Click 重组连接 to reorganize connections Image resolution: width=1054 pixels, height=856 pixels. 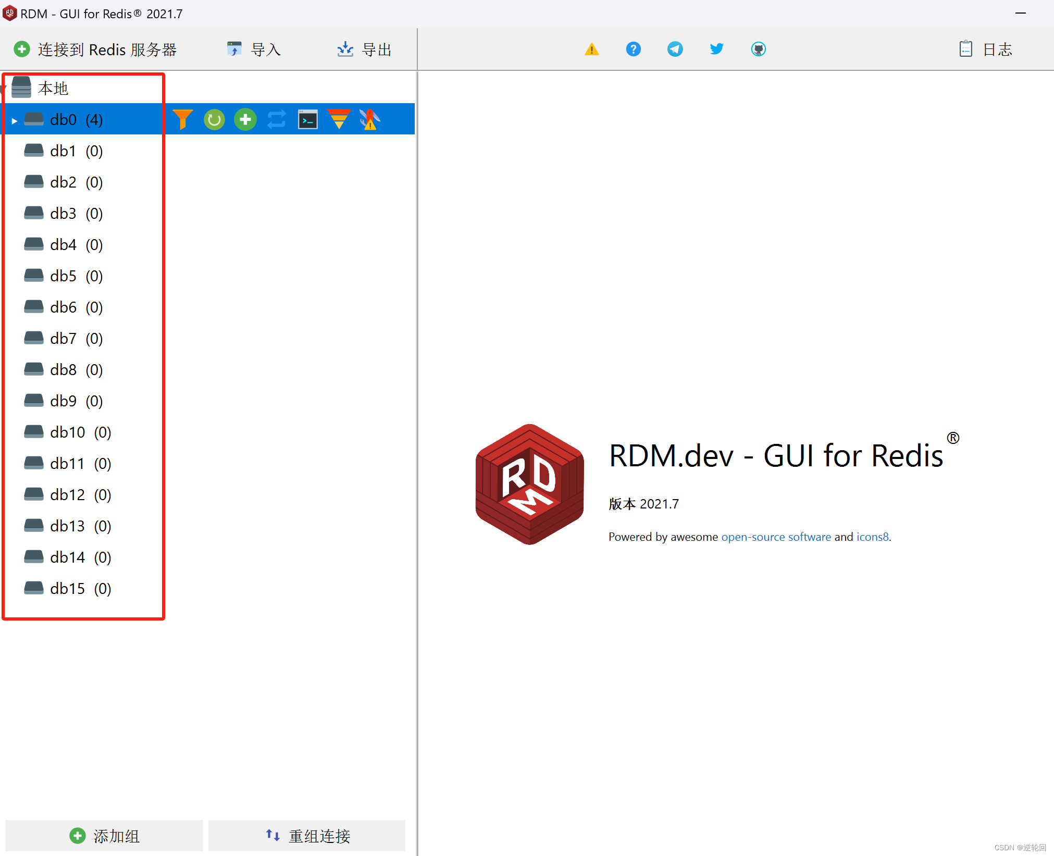click(x=306, y=836)
